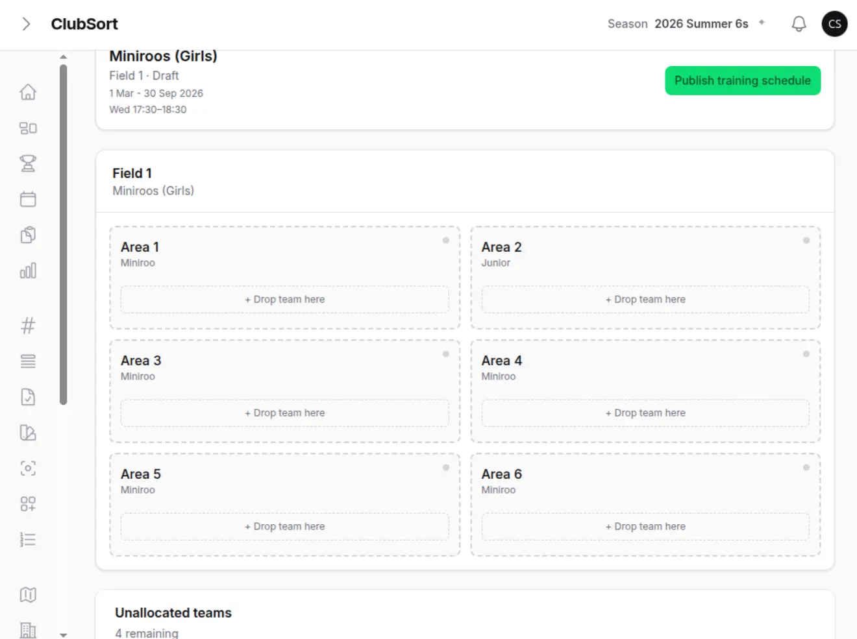Open the trophy competitions icon
857x639 pixels.
28,163
